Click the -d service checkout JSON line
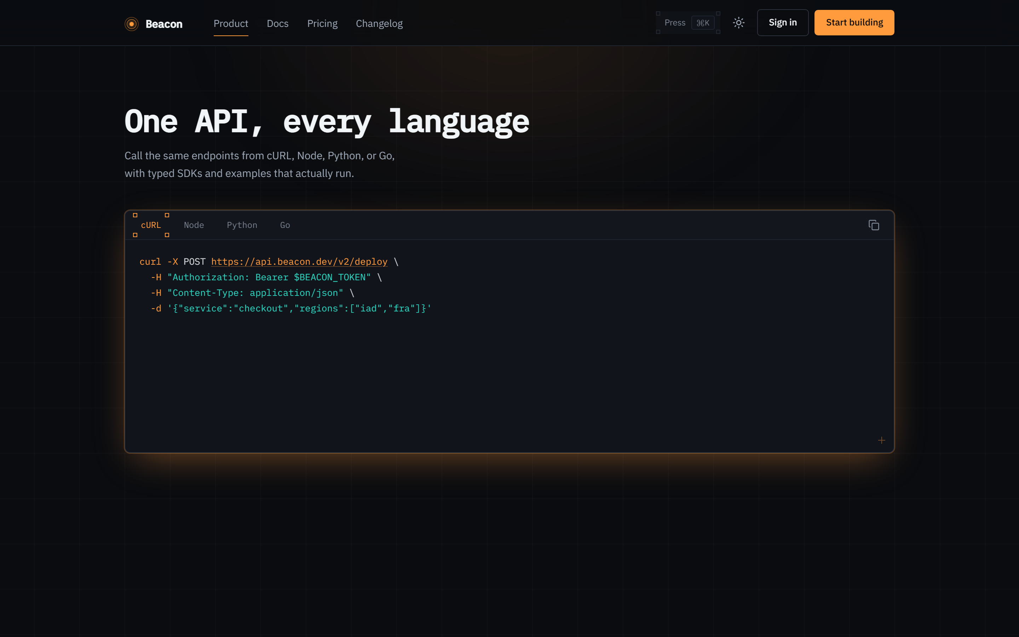The image size is (1019, 637). pos(291,308)
